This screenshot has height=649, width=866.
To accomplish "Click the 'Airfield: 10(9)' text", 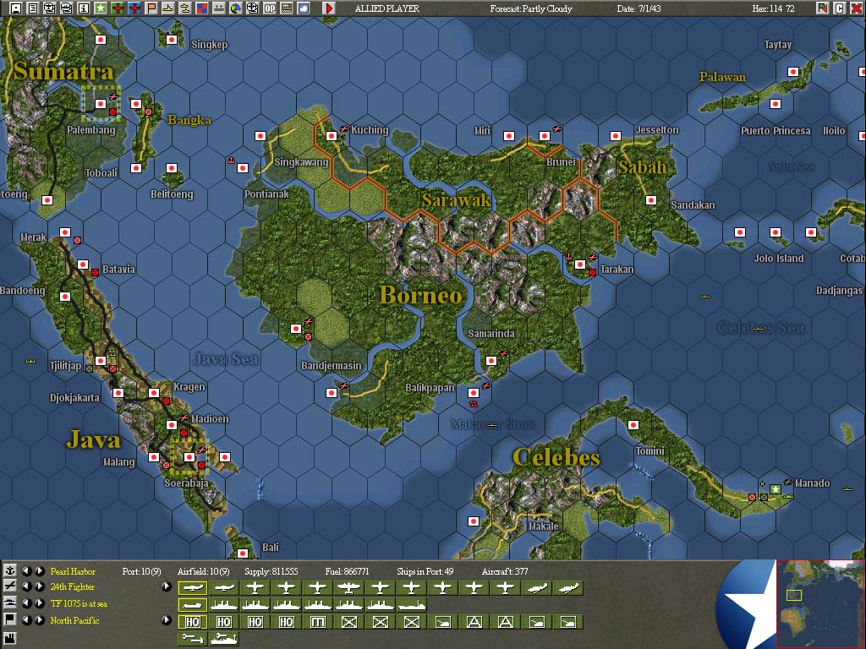I will [x=203, y=571].
